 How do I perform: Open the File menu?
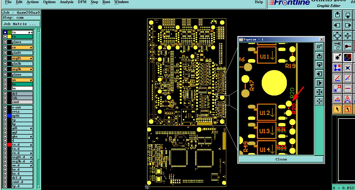[8, 2]
